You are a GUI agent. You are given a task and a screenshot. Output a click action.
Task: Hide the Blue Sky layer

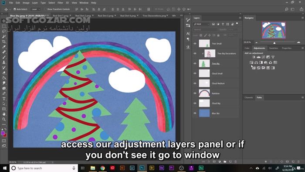coord(195,113)
